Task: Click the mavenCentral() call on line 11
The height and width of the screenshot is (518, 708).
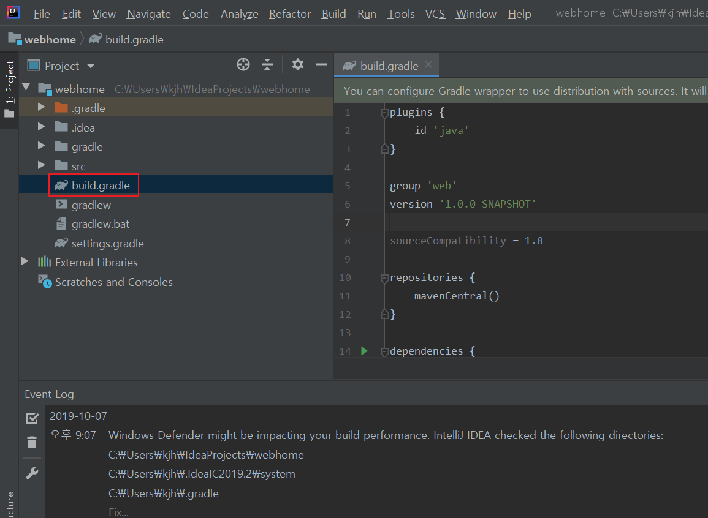Action: coord(457,296)
